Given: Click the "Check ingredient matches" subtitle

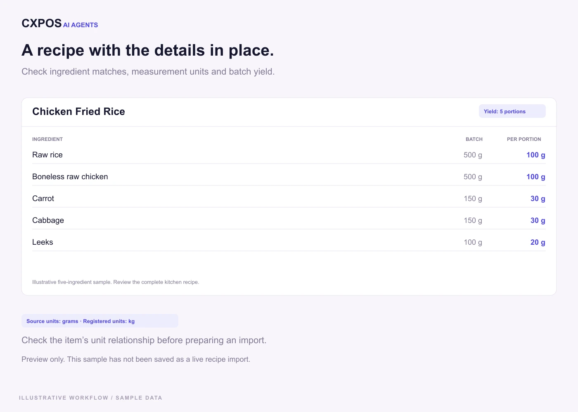Looking at the screenshot, I should 148,72.
